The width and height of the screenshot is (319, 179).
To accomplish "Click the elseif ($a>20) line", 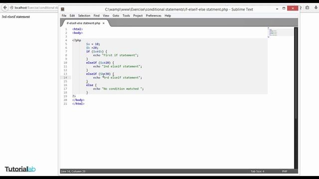I will (x=100, y=63).
